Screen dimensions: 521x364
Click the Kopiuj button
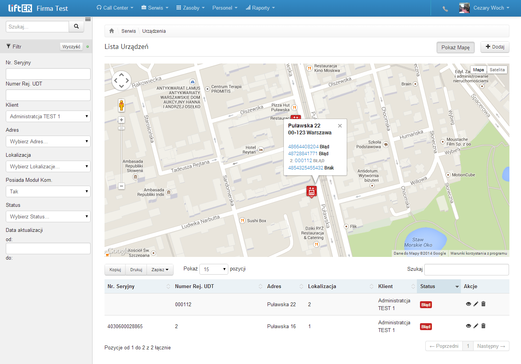click(x=115, y=270)
